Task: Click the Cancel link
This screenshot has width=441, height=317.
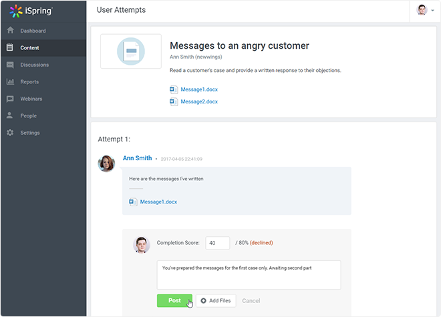Action: [x=251, y=301]
